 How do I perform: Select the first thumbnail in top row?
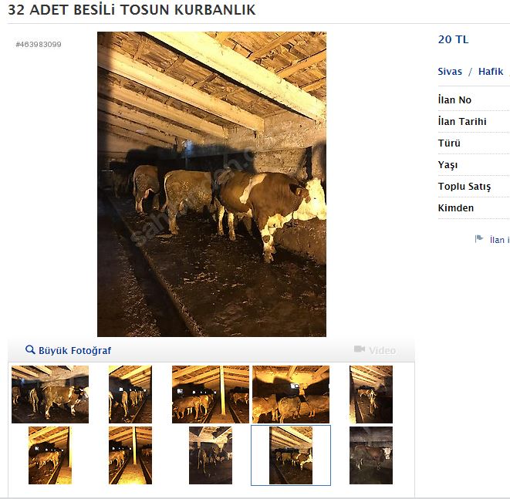point(50,394)
